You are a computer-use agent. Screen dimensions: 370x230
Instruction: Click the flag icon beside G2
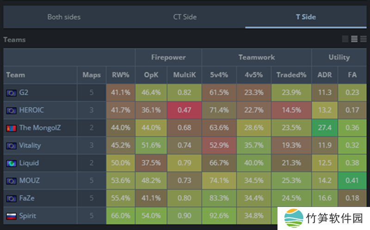(x=11, y=93)
